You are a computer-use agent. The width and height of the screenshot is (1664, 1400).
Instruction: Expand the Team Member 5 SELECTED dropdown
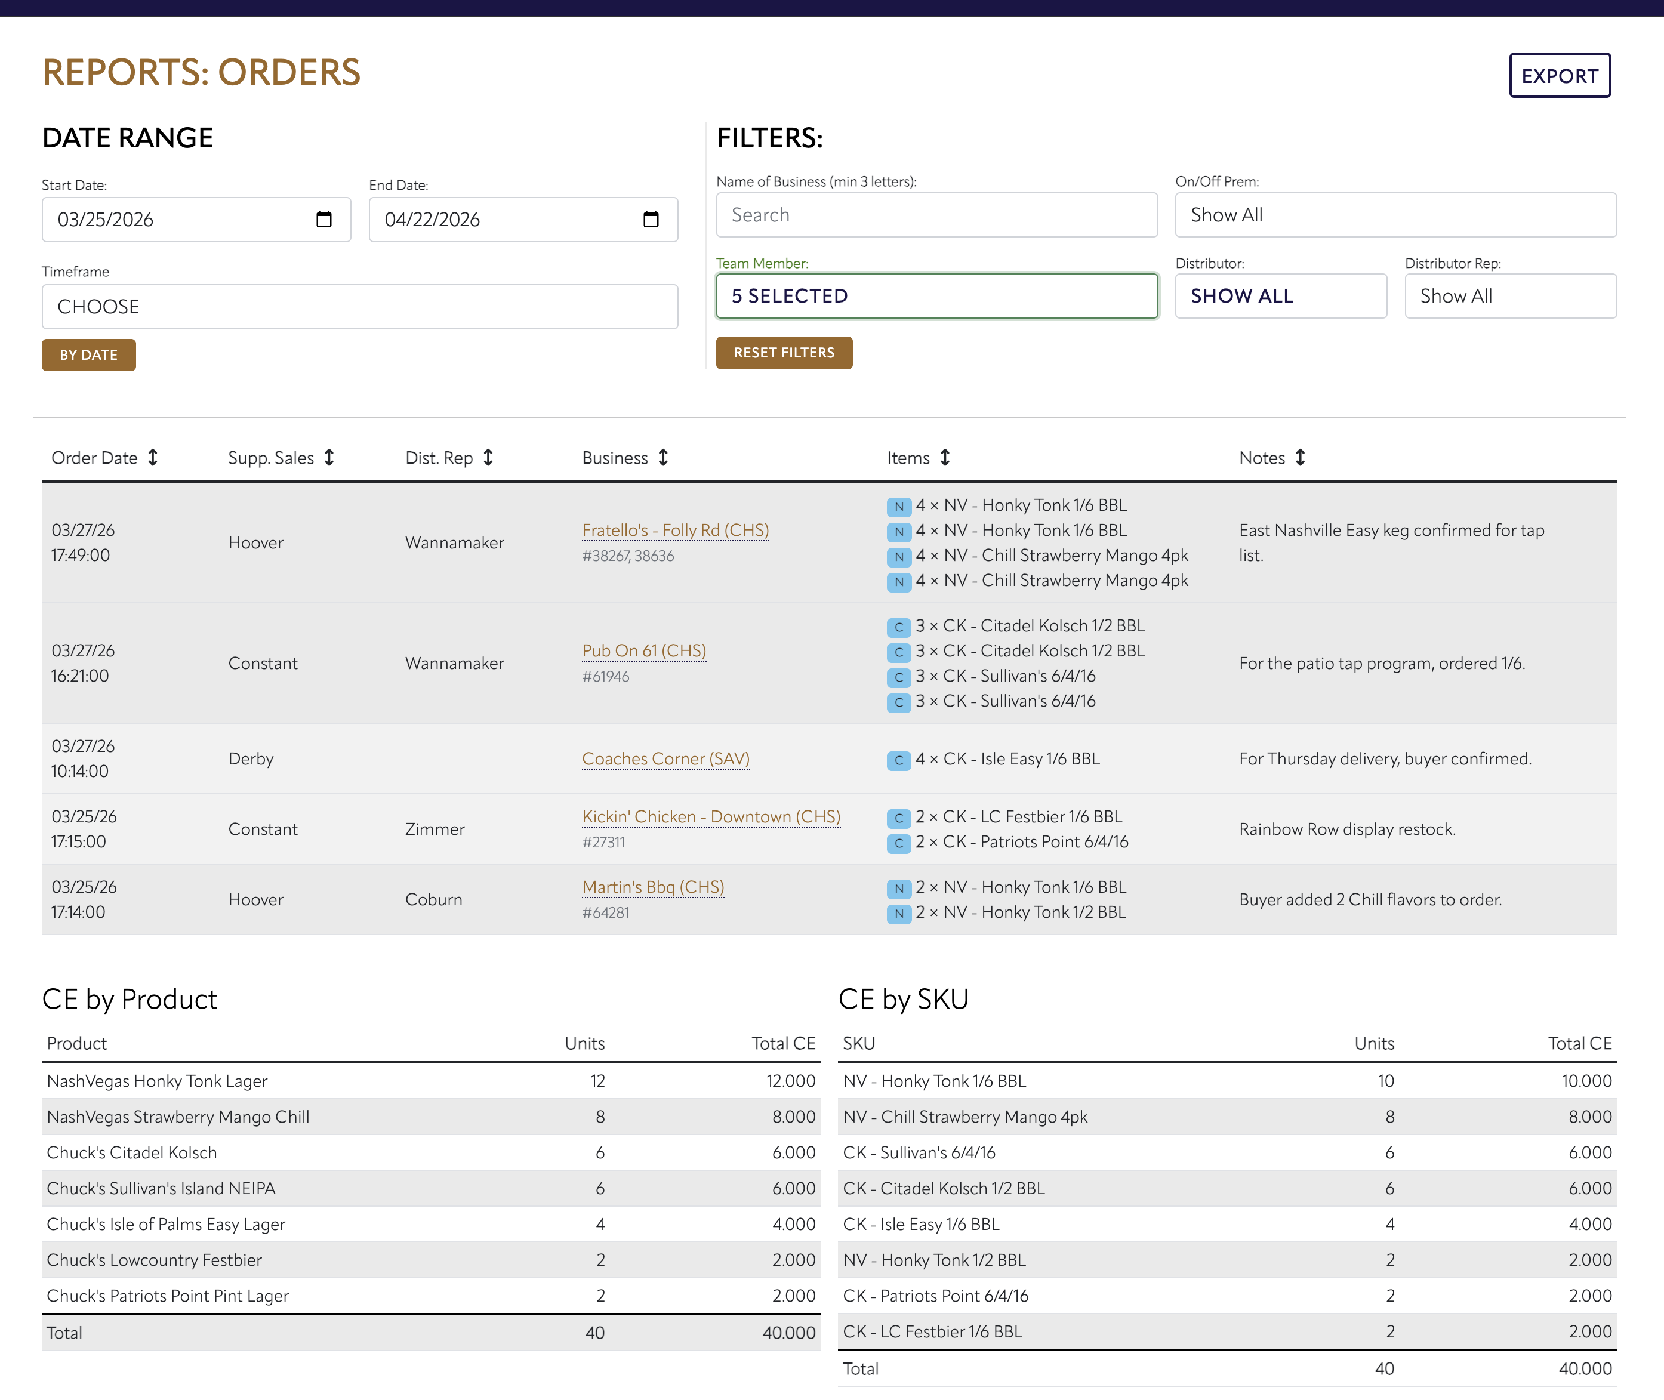(937, 296)
